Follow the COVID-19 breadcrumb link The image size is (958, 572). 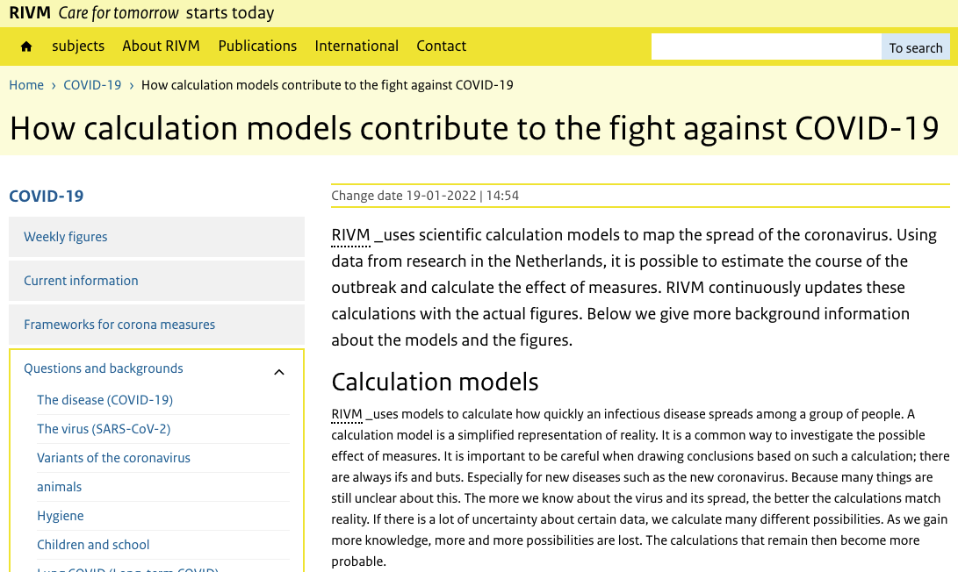point(92,85)
